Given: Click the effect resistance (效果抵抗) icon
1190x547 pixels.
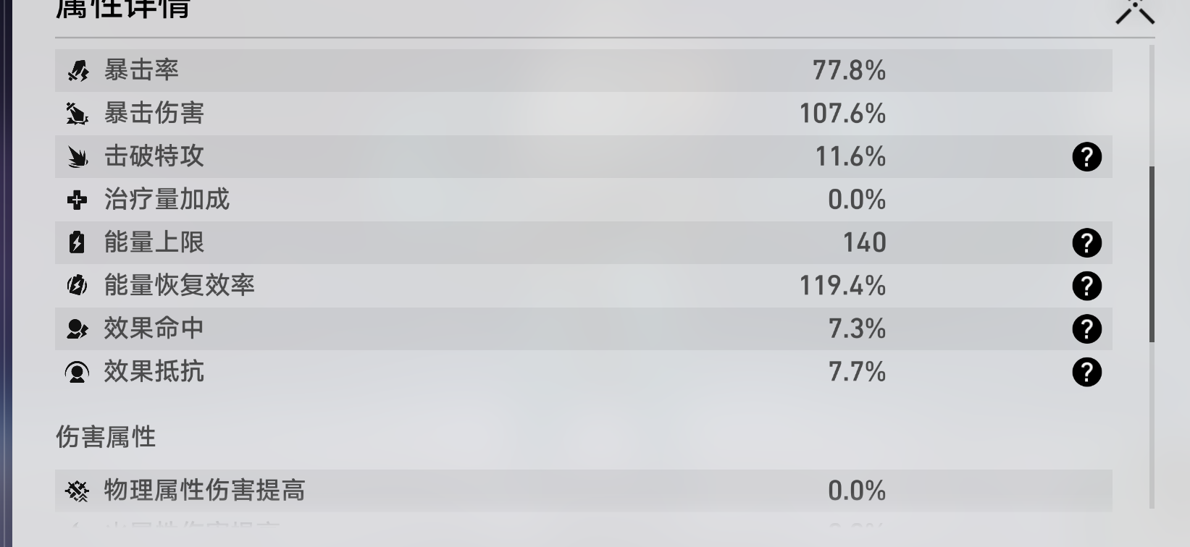Looking at the screenshot, I should [x=77, y=372].
